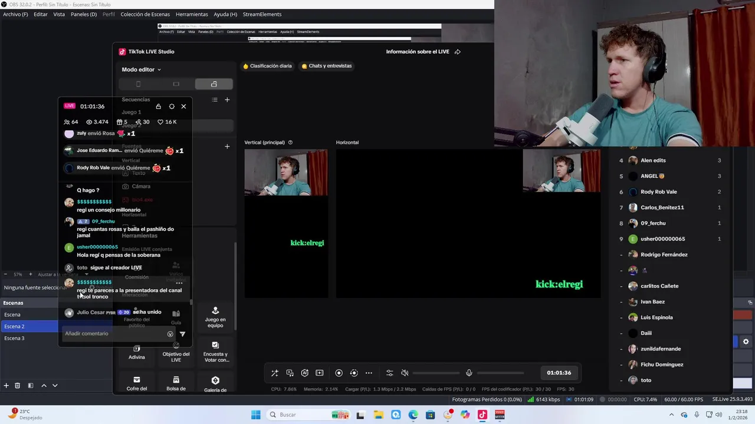Adjust the microphone volume slider
The height and width of the screenshot is (424, 755).
(x=500, y=373)
